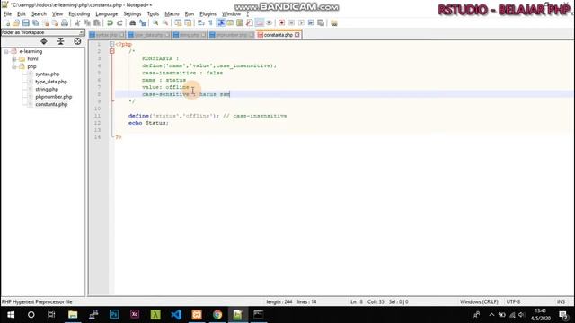Viewport: 575px width, 323px height.
Task: Click the Replace toolbar icon
Action: click(x=143, y=23)
